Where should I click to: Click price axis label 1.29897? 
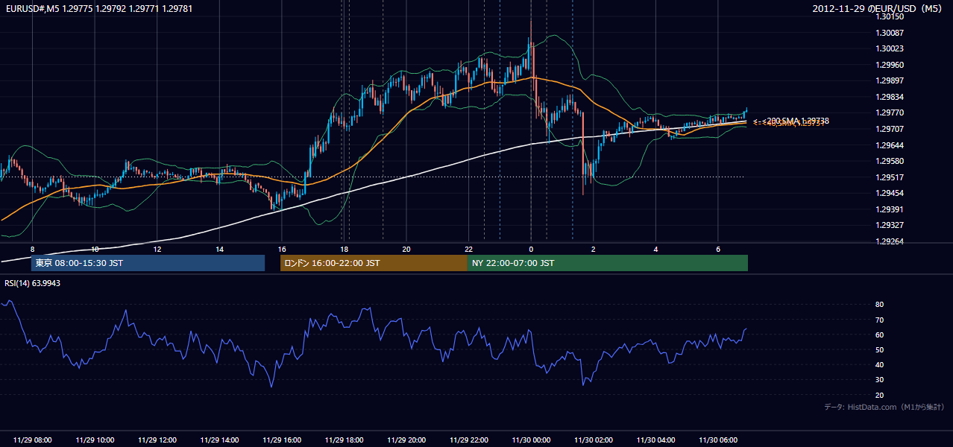[890, 80]
